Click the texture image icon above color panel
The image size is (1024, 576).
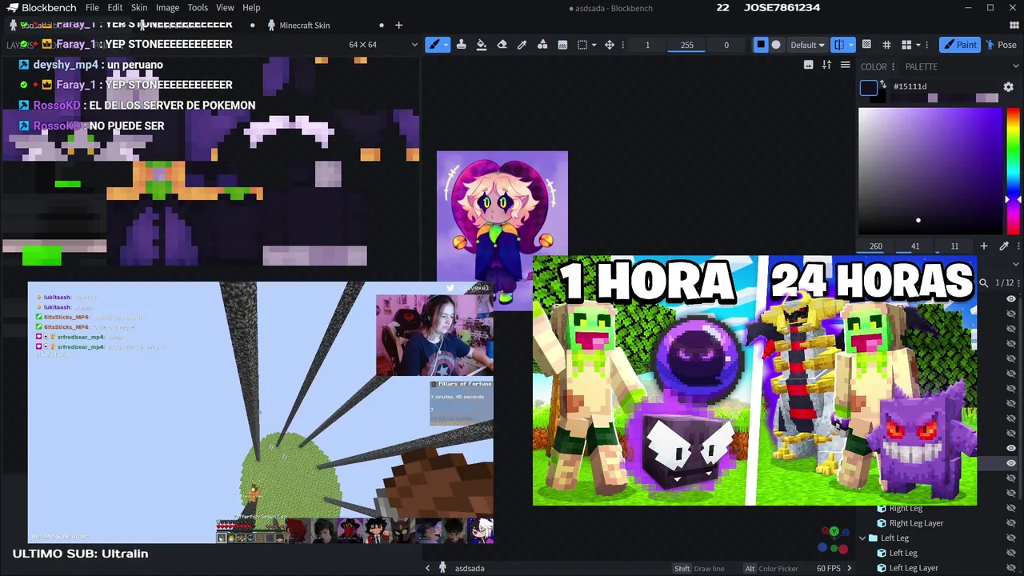[808, 65]
